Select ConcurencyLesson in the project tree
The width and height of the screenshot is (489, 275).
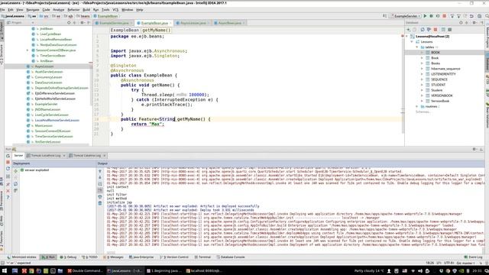[x=49, y=77]
